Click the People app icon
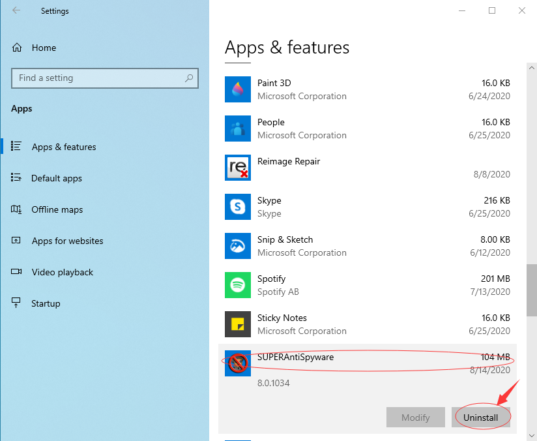The width and height of the screenshot is (537, 441). click(238, 129)
